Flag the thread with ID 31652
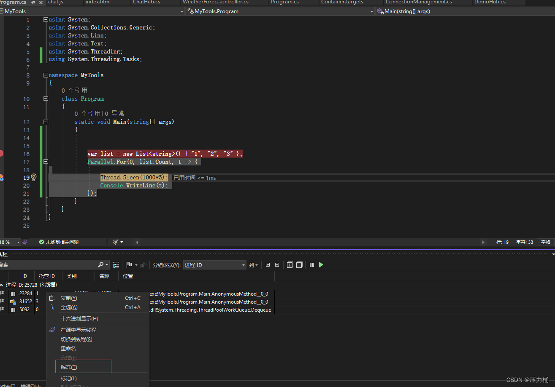The image size is (555, 387). 2,302
